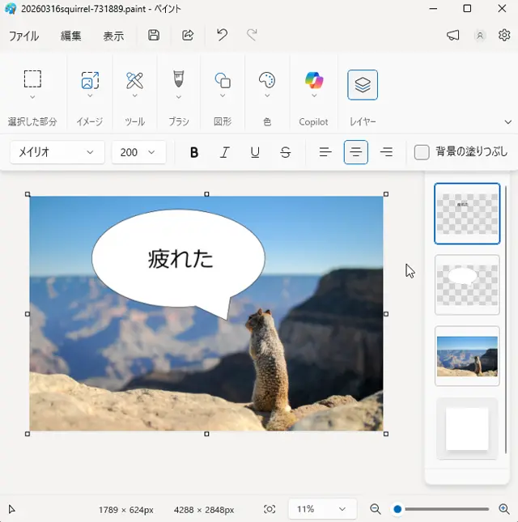Click the Settings gear icon

[504, 36]
